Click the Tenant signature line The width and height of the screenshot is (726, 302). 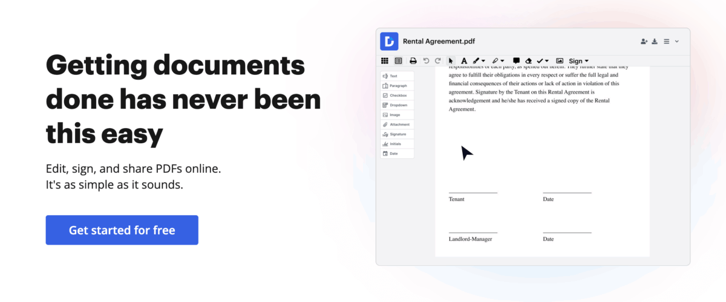tap(473, 193)
